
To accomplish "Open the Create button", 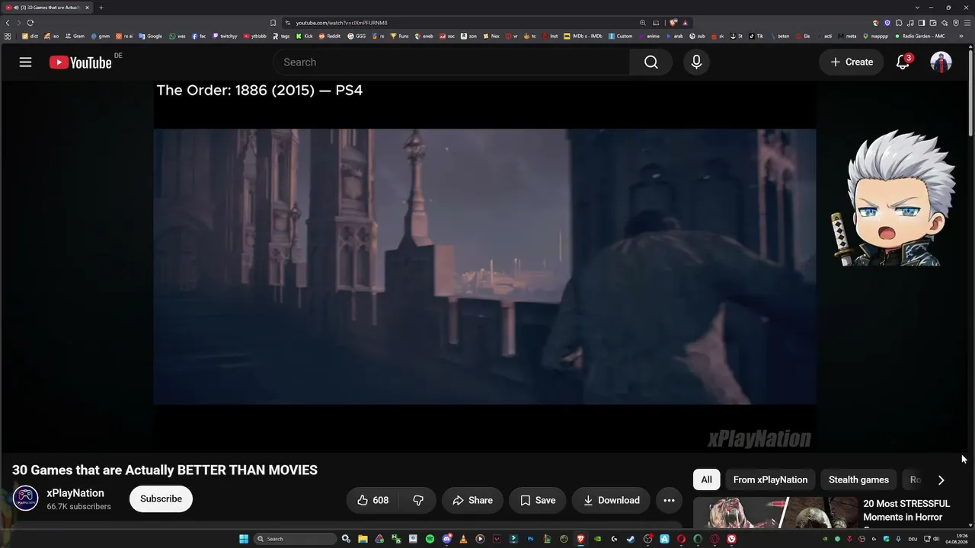I will point(852,62).
